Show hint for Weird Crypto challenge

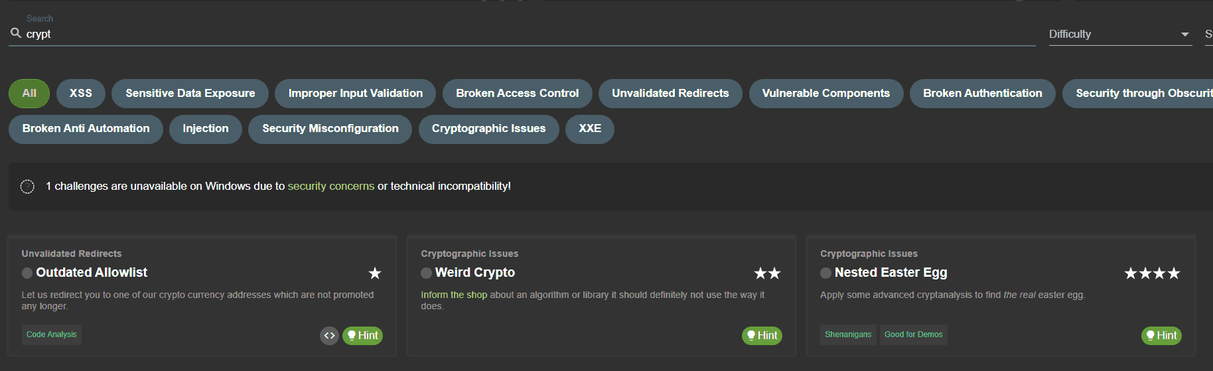762,336
